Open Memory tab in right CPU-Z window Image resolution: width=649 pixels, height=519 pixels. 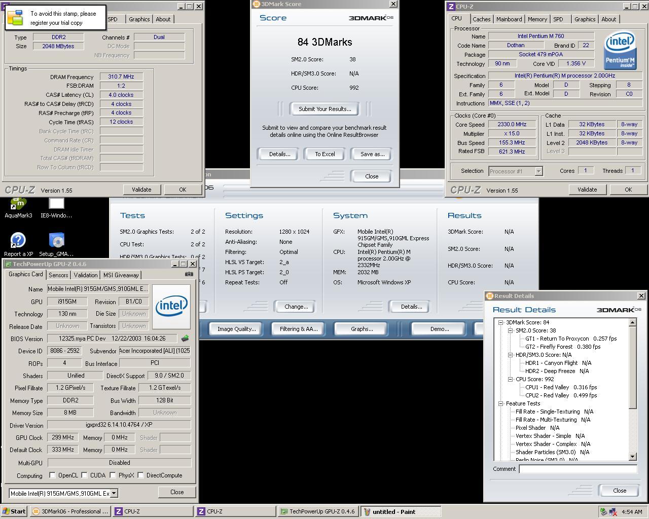pyautogui.click(x=537, y=19)
